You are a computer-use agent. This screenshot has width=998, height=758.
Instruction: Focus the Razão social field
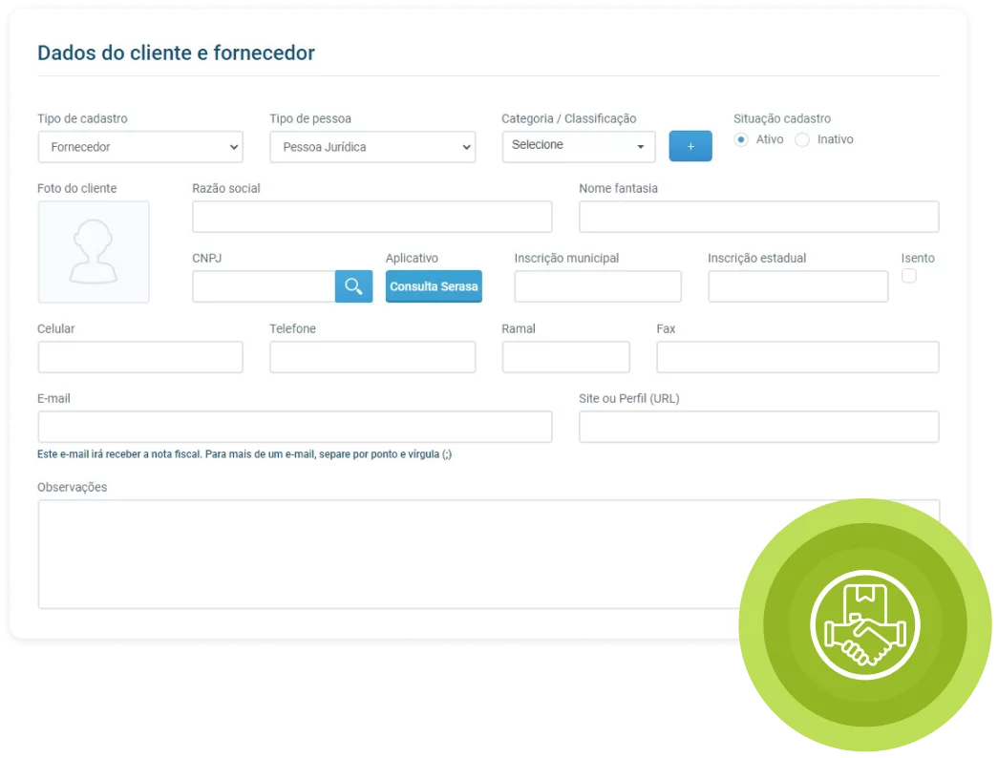click(x=372, y=217)
